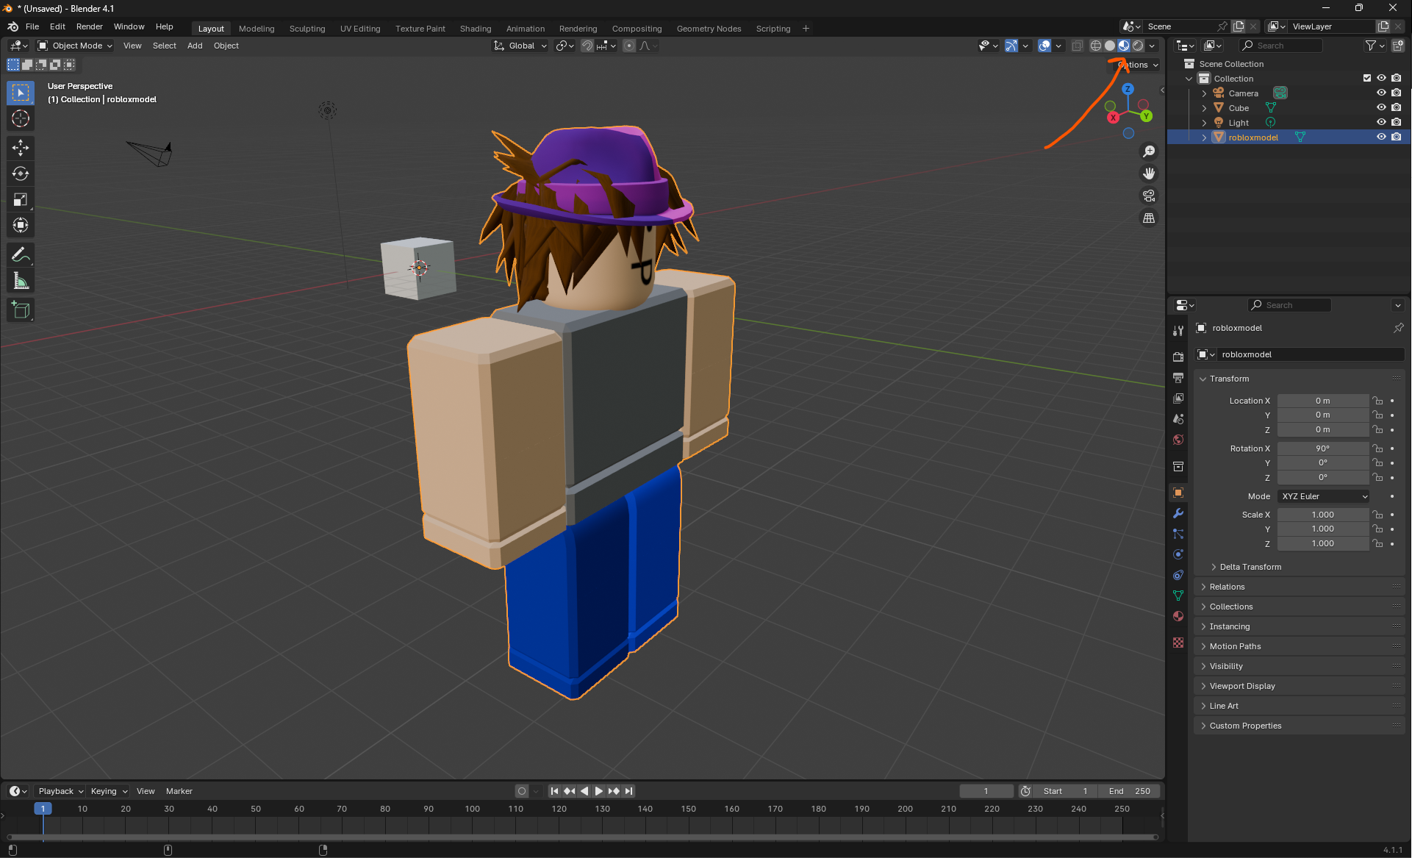The image size is (1412, 858).
Task: Open the Render properties tab
Action: pyautogui.click(x=1178, y=357)
